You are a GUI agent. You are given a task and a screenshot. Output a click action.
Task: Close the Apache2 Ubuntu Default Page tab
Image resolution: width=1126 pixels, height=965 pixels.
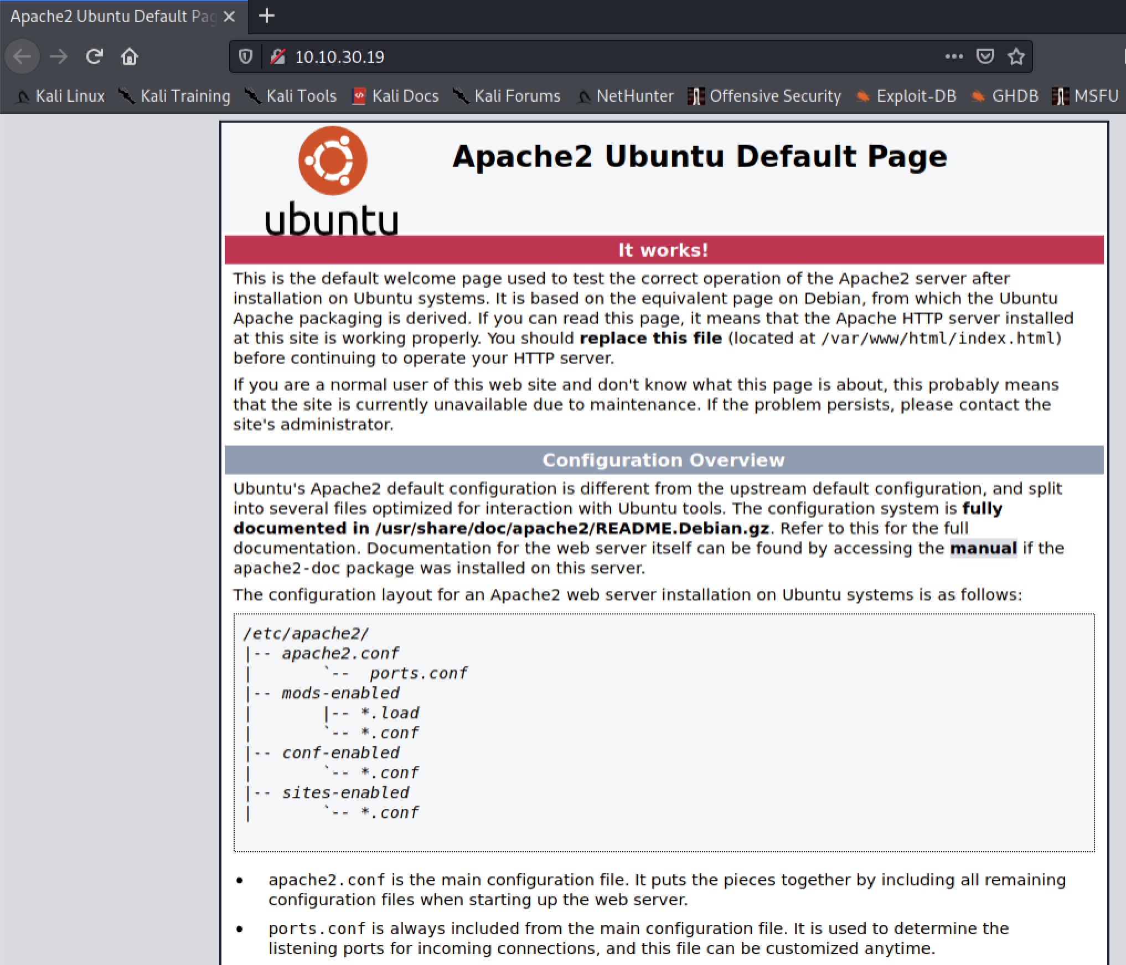[229, 17]
